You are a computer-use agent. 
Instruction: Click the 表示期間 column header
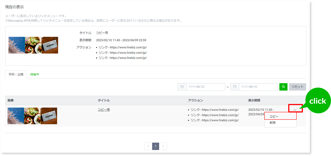pyautogui.click(x=254, y=100)
